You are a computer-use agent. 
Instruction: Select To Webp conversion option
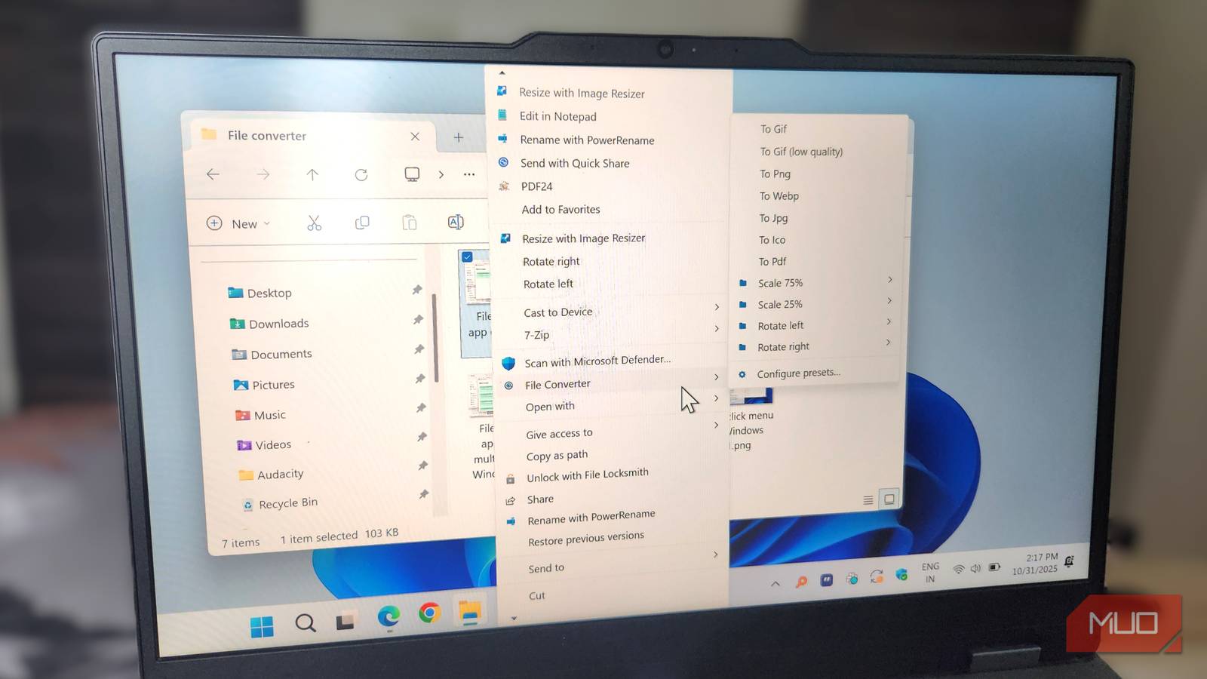point(778,195)
